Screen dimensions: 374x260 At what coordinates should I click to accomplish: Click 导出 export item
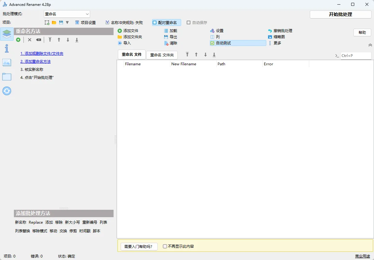pyautogui.click(x=171, y=37)
